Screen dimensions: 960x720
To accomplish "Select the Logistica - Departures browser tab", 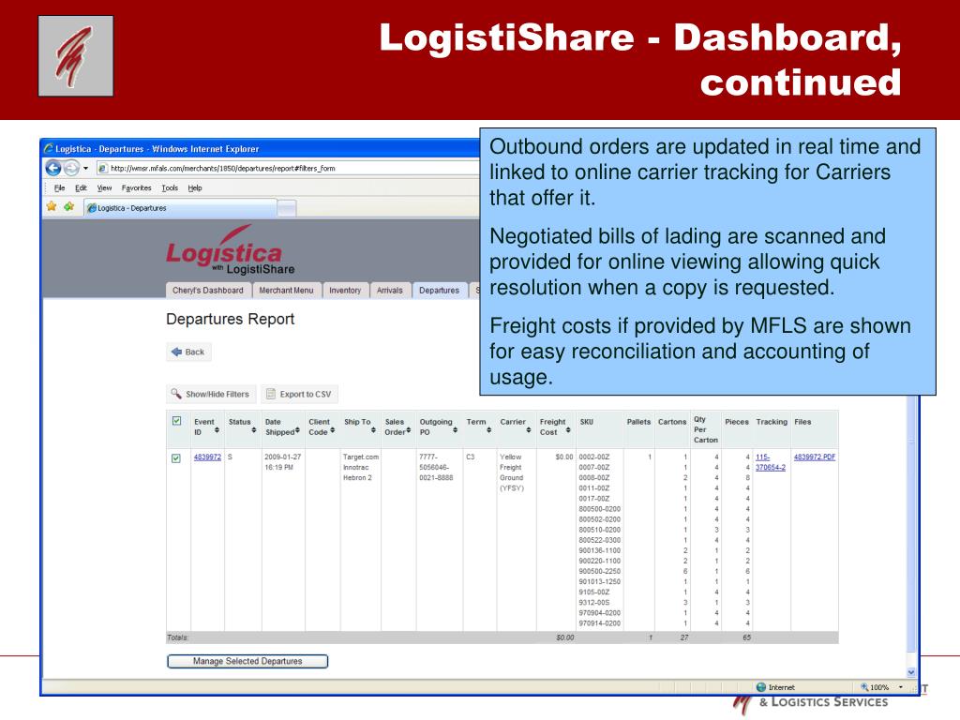I will click(x=181, y=208).
